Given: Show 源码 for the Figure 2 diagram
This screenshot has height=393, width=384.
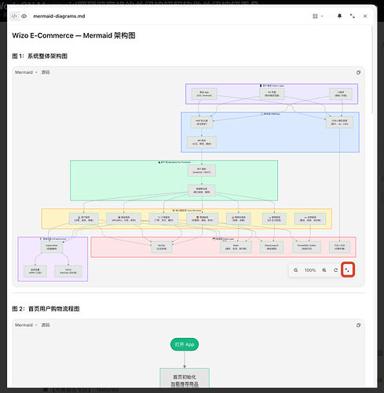Looking at the screenshot, I should [x=46, y=325].
